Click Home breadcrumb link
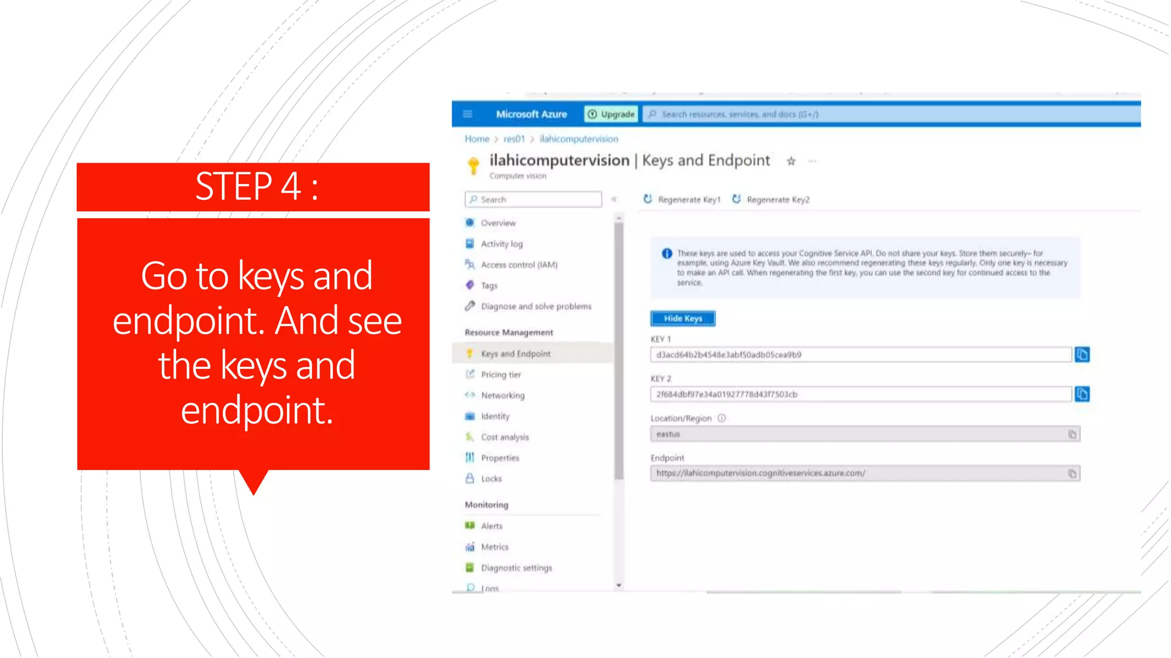The width and height of the screenshot is (1171, 658). click(477, 139)
